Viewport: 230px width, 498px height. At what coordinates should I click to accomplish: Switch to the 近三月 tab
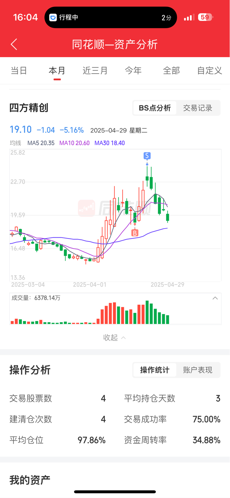tap(95, 71)
